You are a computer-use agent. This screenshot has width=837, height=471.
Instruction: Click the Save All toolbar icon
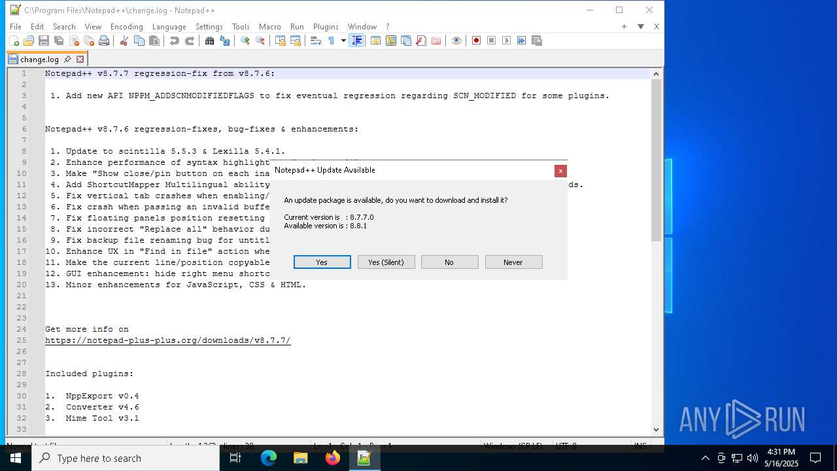(x=59, y=41)
